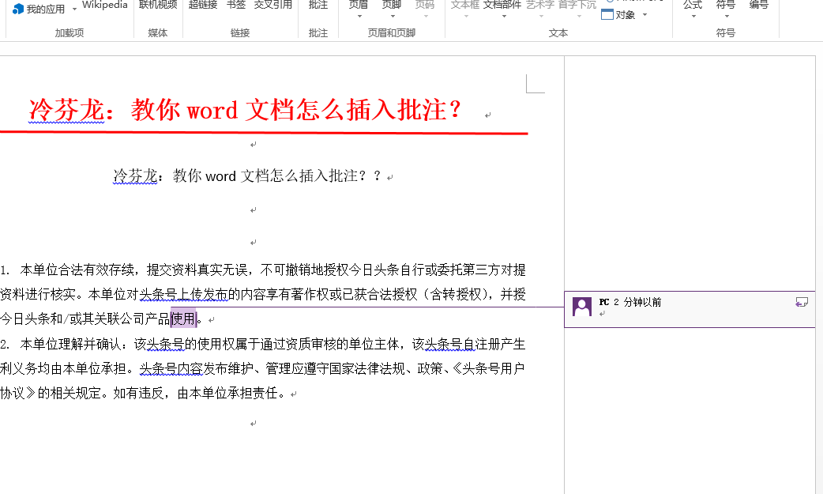Click the 编号 number button
Screen dimensions: 823x494
tap(759, 5)
